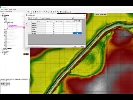Open the Project menu
Screen dimensions: 133x100
point(6,9)
